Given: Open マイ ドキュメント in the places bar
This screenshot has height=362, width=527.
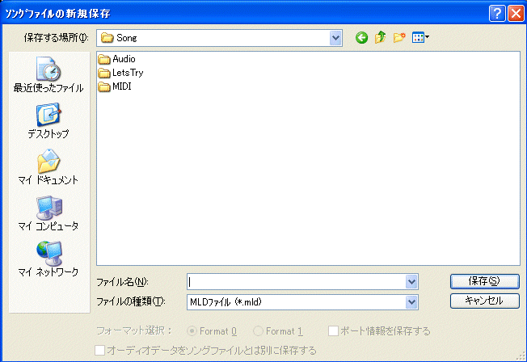Looking at the screenshot, I should 48,167.
